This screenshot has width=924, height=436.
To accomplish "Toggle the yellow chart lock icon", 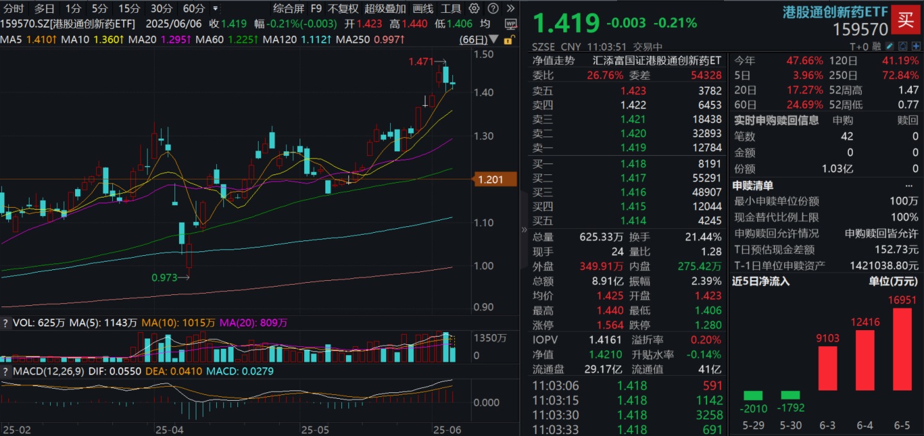I will click(508, 40).
